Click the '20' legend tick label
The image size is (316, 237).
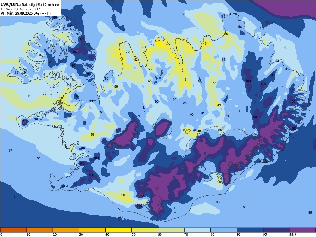(55, 234)
